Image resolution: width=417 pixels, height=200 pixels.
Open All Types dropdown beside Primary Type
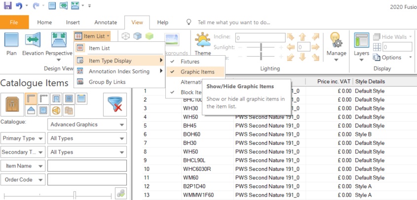(x=87, y=138)
